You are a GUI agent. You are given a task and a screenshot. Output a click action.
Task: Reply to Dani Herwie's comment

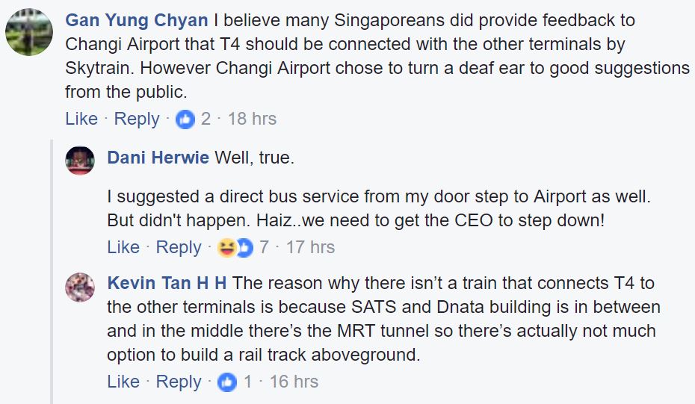(x=179, y=247)
